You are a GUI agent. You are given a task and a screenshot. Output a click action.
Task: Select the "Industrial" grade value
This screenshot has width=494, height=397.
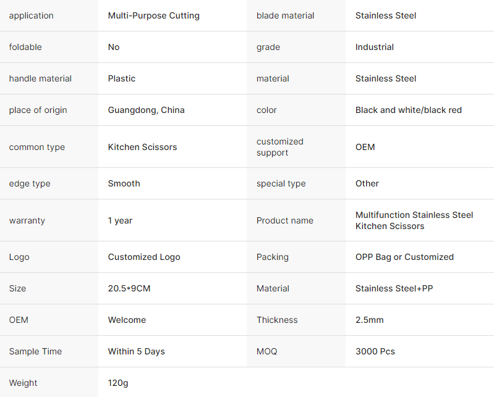(x=374, y=47)
